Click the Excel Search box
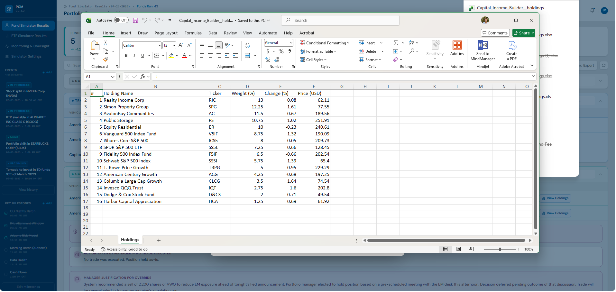Image resolution: width=616 pixels, height=292 pixels. tap(340, 20)
